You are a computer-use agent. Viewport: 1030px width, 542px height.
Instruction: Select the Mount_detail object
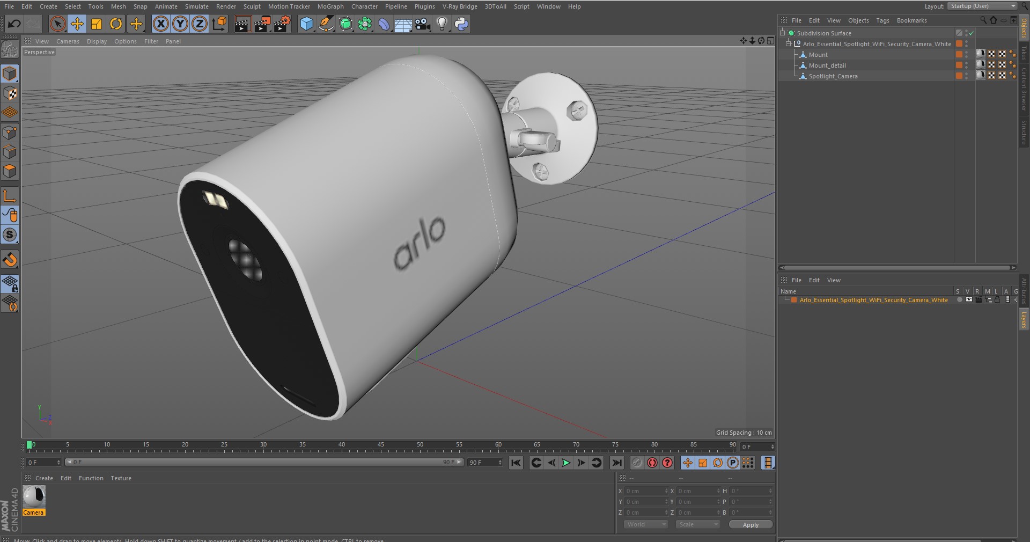(x=827, y=65)
